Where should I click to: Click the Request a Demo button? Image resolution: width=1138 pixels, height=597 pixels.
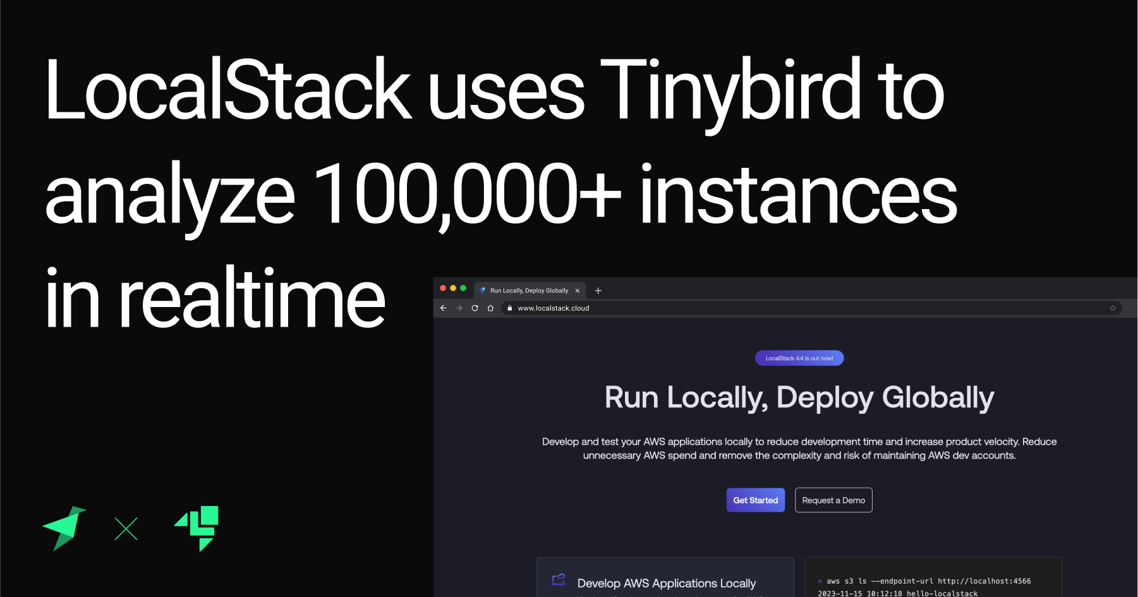[833, 500]
